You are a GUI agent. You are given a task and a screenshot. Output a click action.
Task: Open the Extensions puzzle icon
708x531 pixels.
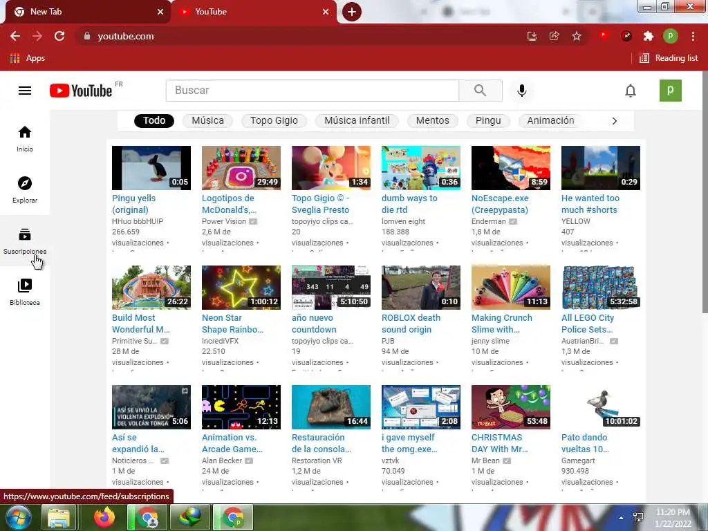649,36
